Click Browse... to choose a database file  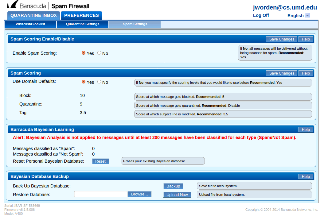139,194
